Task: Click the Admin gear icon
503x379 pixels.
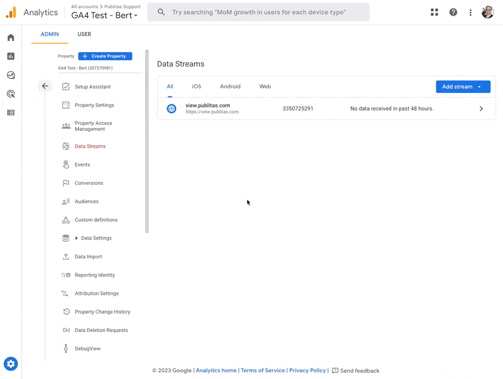Action: [x=11, y=364]
